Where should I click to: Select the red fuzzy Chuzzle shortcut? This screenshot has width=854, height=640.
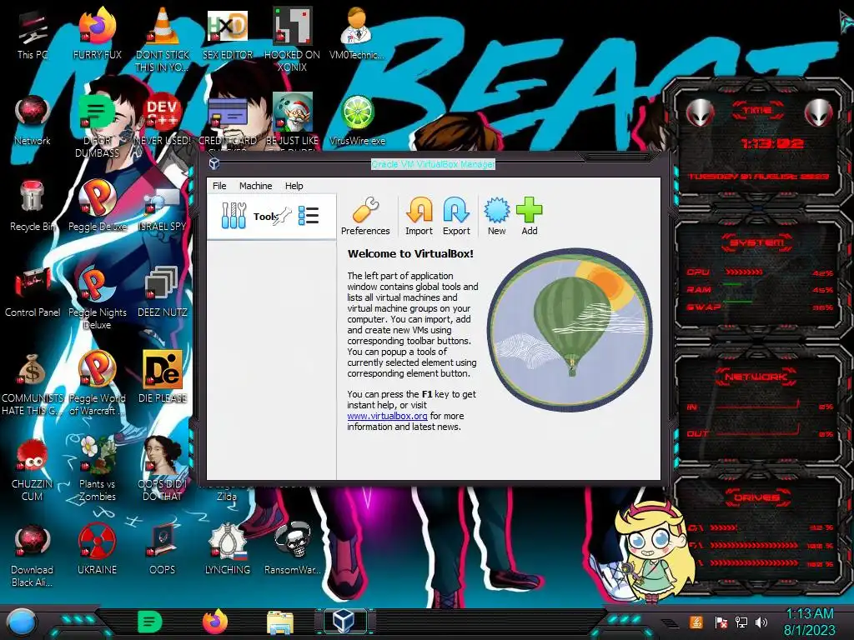(x=33, y=469)
